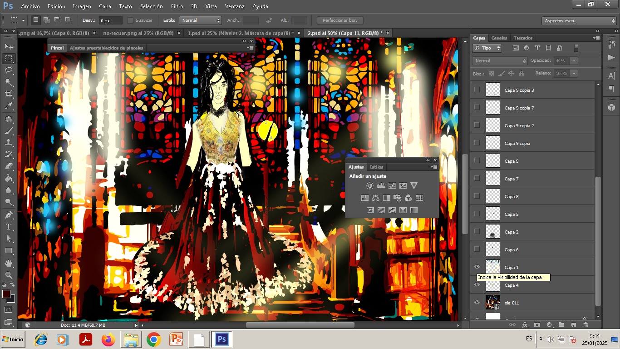Select the Lasso tool
This screenshot has height=349, width=620.
[x=9, y=70]
